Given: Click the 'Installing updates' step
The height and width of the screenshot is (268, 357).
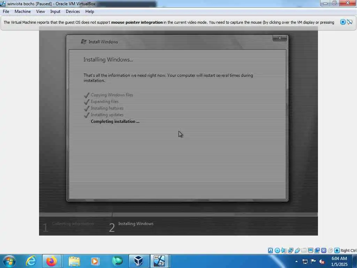Looking at the screenshot, I should click(107, 114).
